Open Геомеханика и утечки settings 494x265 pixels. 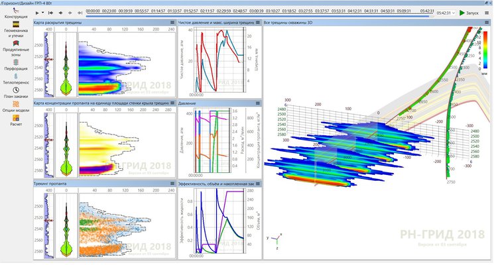16,29
